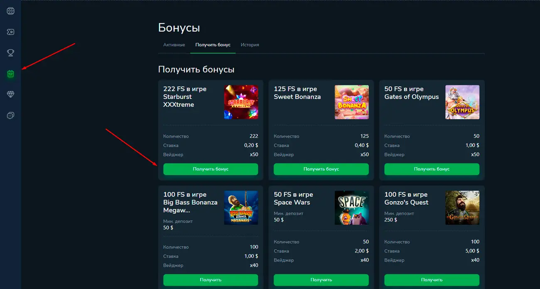Claim the Gonzo's Quest 100 FS bonus
Screen dimensions: 540x289
pyautogui.click(x=432, y=280)
